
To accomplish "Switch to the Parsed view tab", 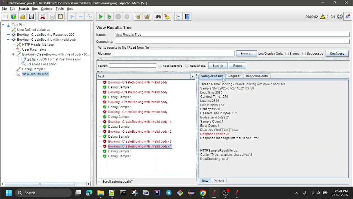I will (219, 181).
